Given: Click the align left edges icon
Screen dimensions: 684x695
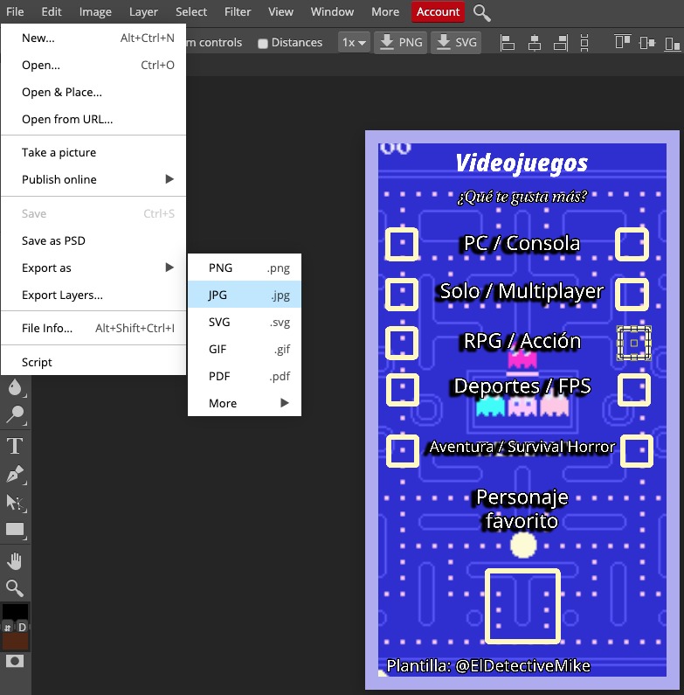Looking at the screenshot, I should click(508, 43).
